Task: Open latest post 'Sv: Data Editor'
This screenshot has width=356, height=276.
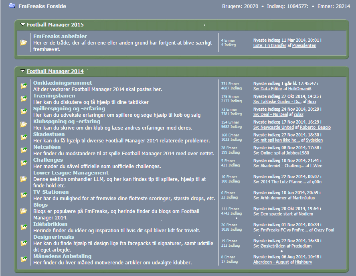Action: 268,89
